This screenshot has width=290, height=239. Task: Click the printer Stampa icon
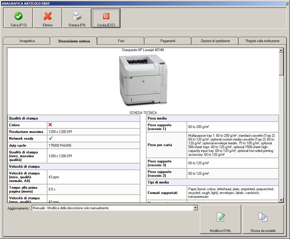(77, 16)
